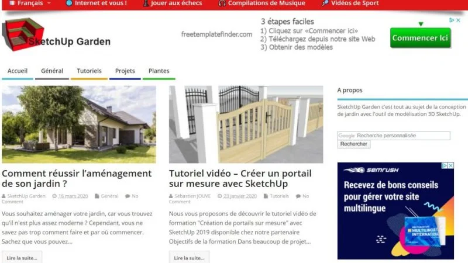Open the Plantes tab
The image size is (468, 263).
159,71
